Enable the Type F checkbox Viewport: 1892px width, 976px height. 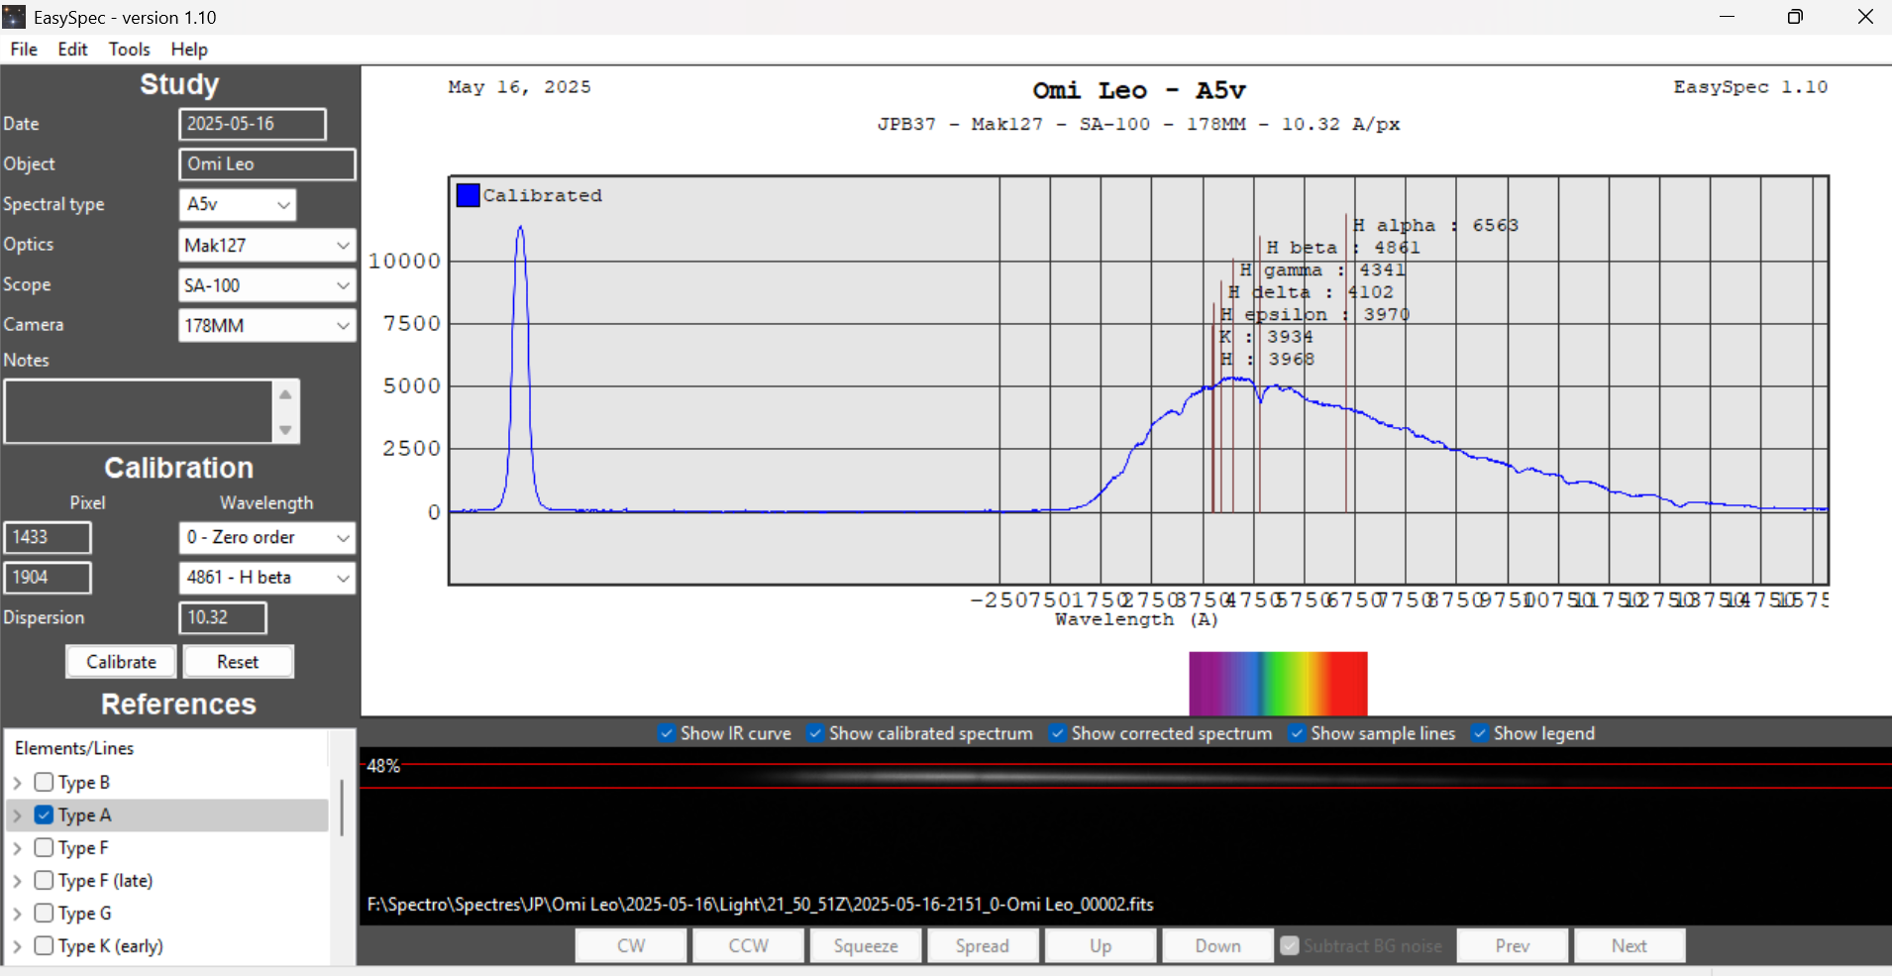(x=44, y=847)
